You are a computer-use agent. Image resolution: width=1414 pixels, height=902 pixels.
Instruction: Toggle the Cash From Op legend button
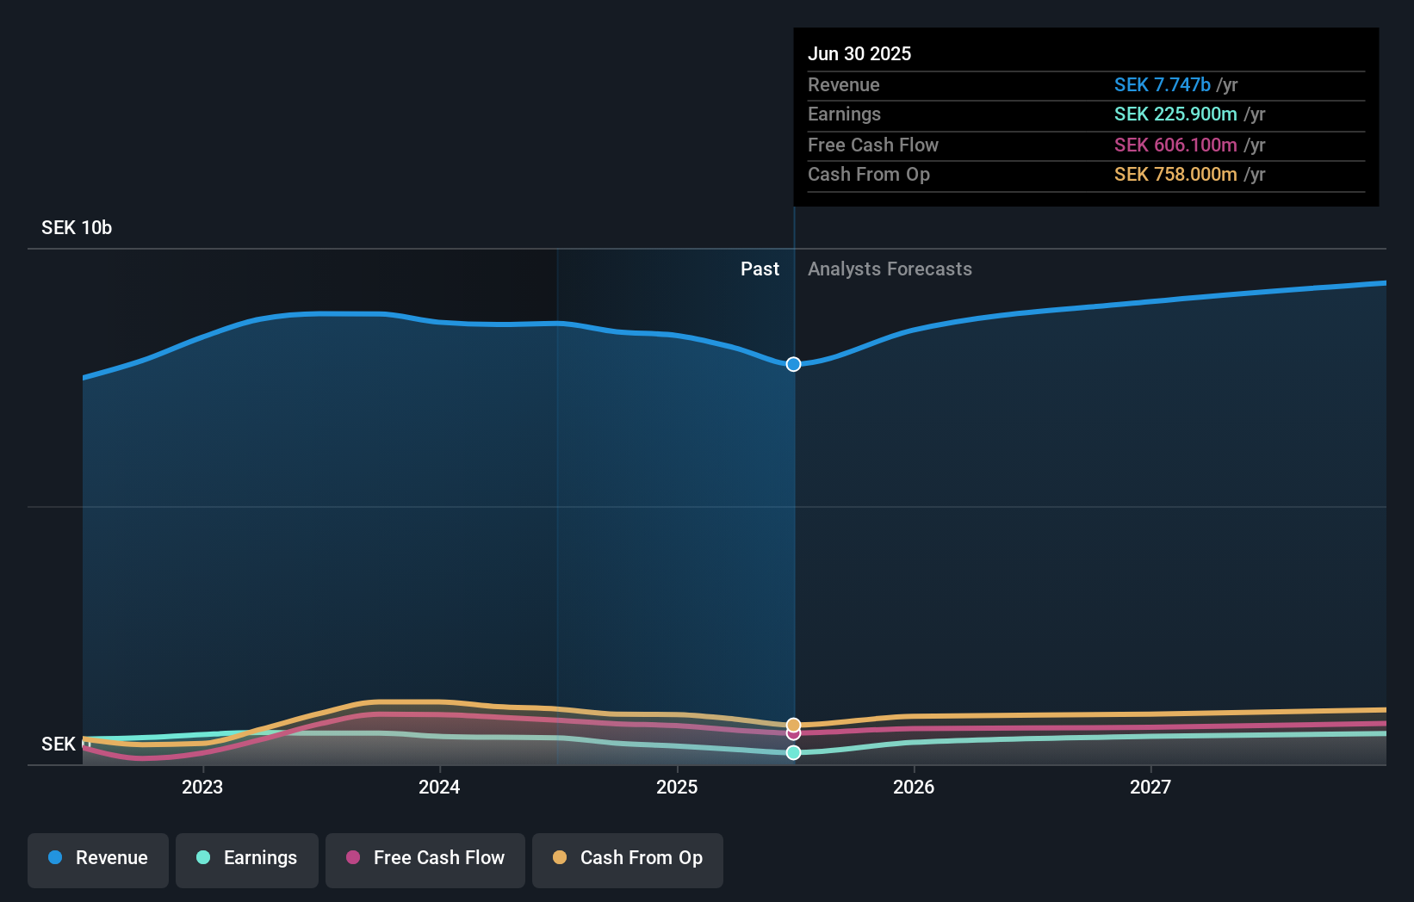point(628,860)
